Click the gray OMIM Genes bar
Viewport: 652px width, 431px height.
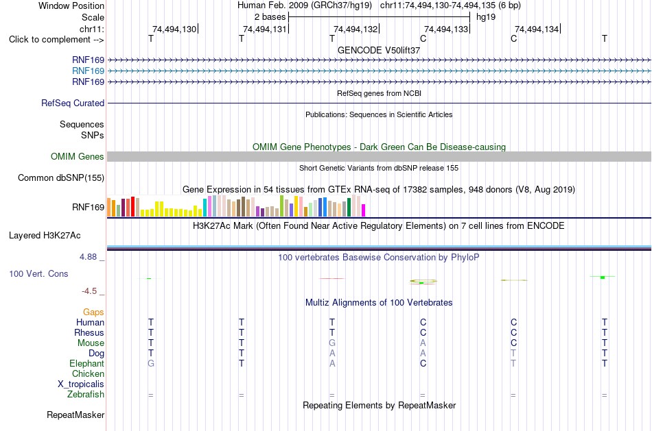pos(379,156)
